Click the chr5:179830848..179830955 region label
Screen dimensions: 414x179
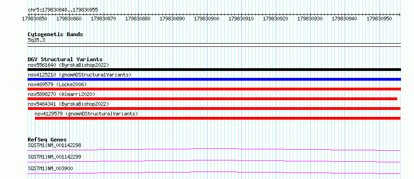pyautogui.click(x=63, y=10)
